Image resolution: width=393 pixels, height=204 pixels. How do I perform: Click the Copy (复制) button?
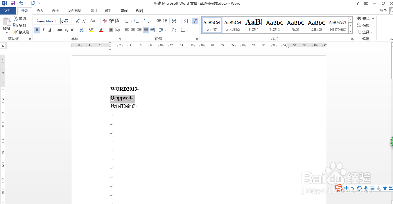click(x=20, y=26)
